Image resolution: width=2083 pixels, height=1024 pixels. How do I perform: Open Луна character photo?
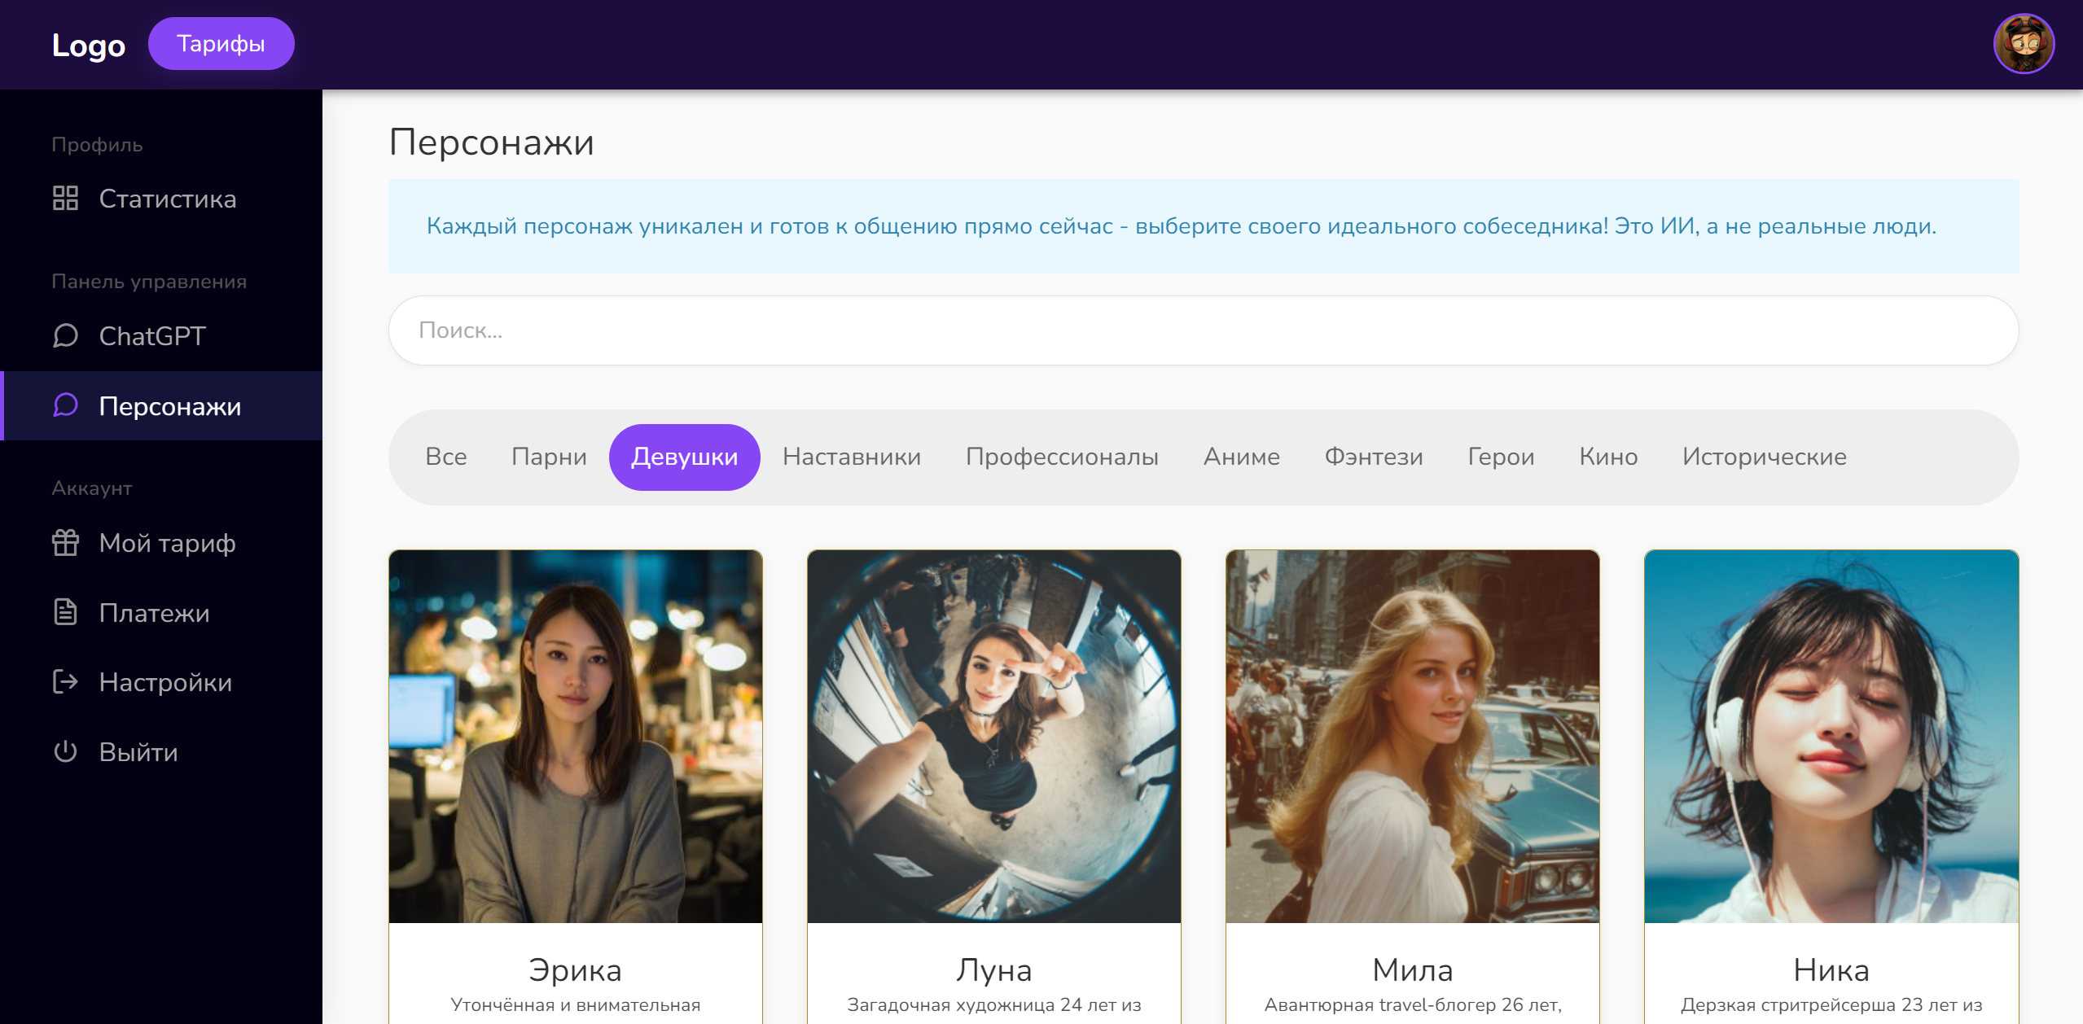point(993,737)
